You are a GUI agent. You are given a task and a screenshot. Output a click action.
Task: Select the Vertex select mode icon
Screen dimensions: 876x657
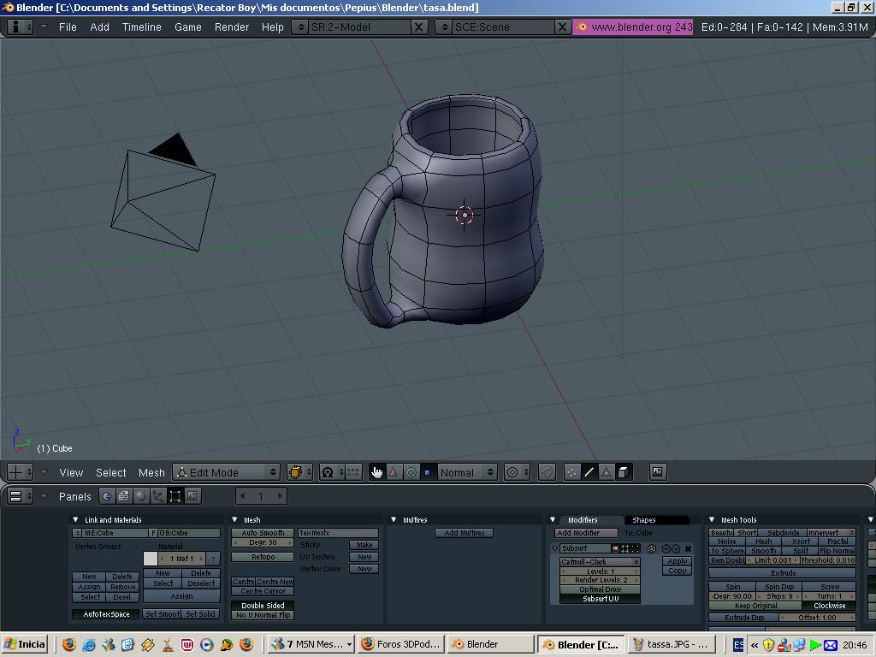tap(571, 472)
